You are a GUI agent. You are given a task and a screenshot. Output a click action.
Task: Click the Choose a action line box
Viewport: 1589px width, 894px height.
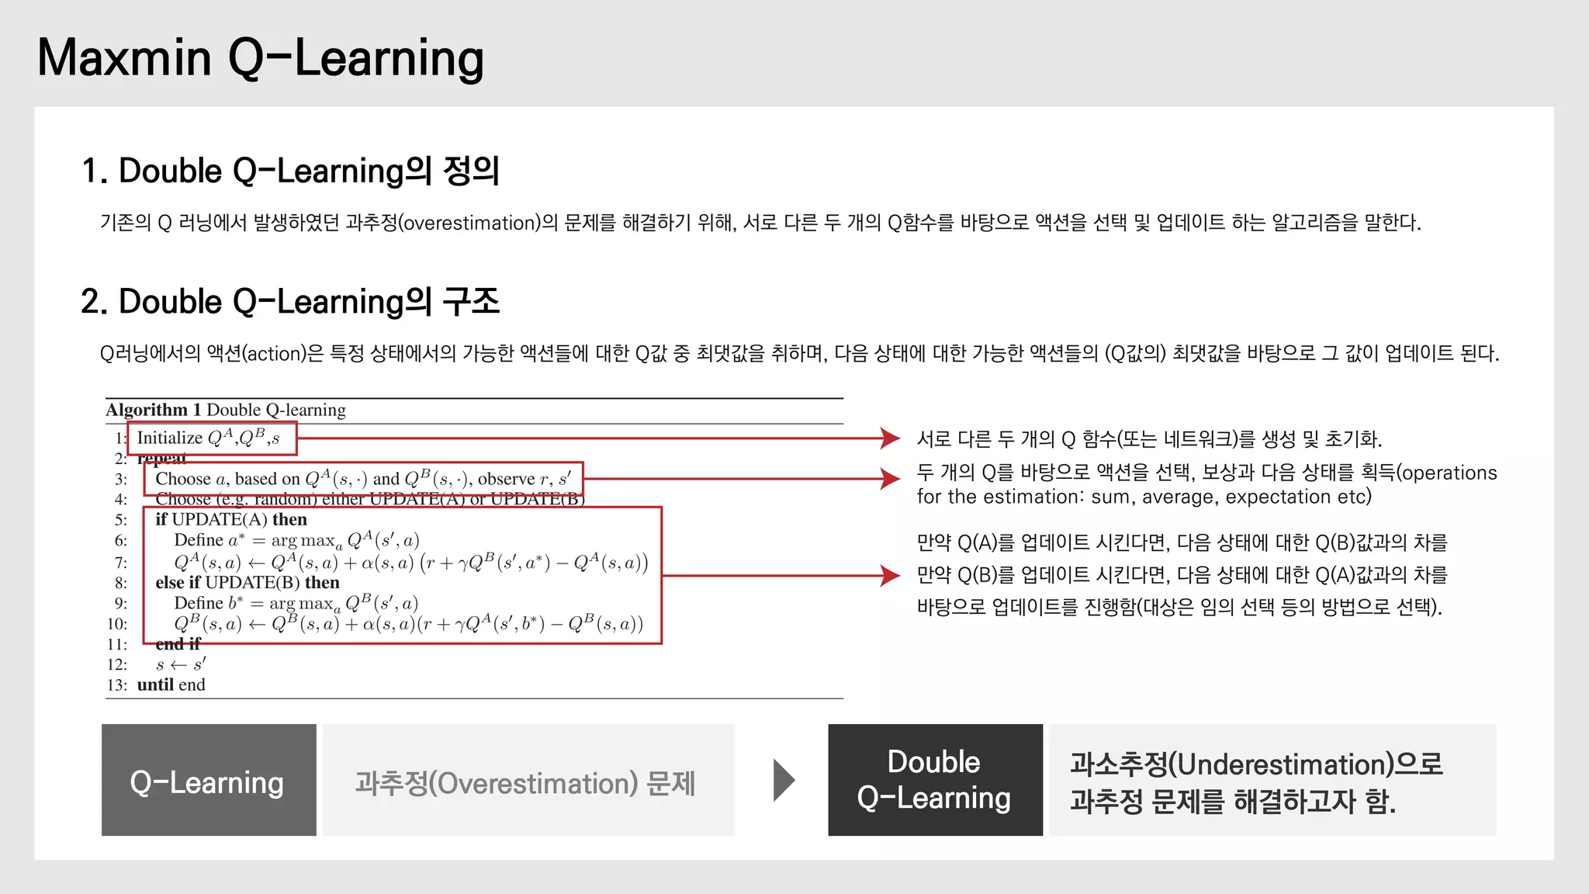pos(362,479)
